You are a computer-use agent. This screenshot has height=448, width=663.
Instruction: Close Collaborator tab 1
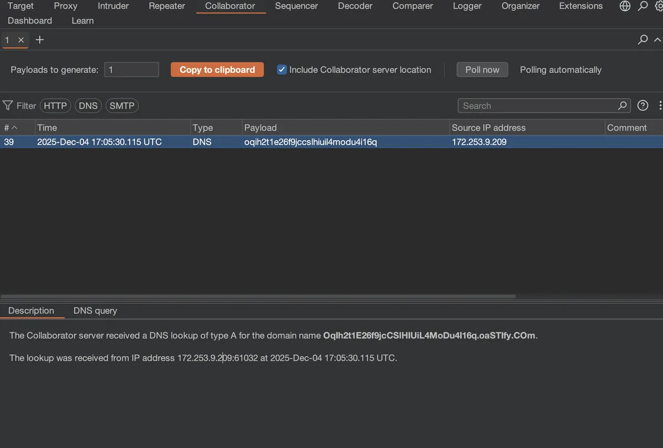point(21,40)
